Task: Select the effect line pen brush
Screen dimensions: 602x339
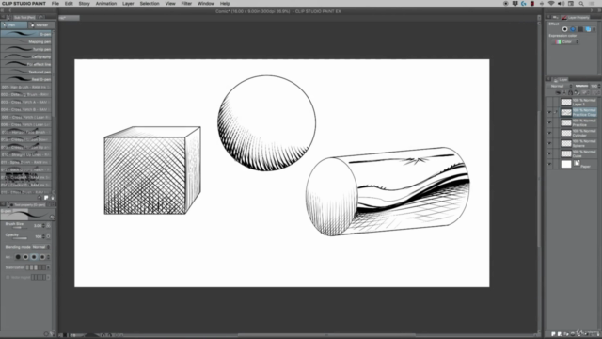Action: (x=26, y=64)
